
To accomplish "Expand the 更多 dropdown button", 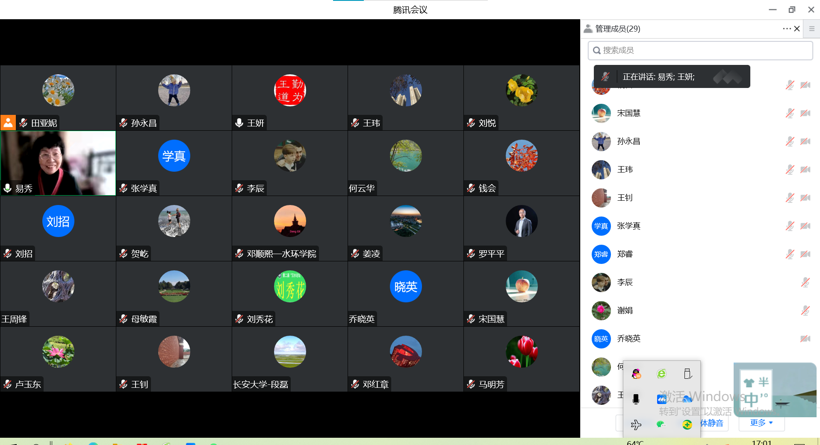I will 761,423.
